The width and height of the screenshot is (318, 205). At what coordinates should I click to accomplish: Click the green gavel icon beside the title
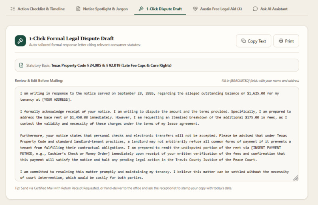point(20,41)
